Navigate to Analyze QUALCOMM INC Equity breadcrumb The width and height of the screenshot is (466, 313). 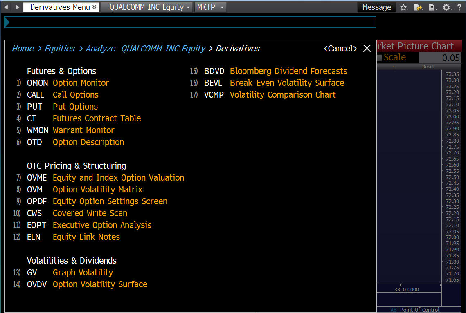coord(146,48)
